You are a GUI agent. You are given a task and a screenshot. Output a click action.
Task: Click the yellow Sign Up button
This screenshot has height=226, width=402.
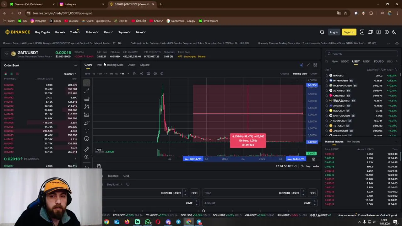349,32
